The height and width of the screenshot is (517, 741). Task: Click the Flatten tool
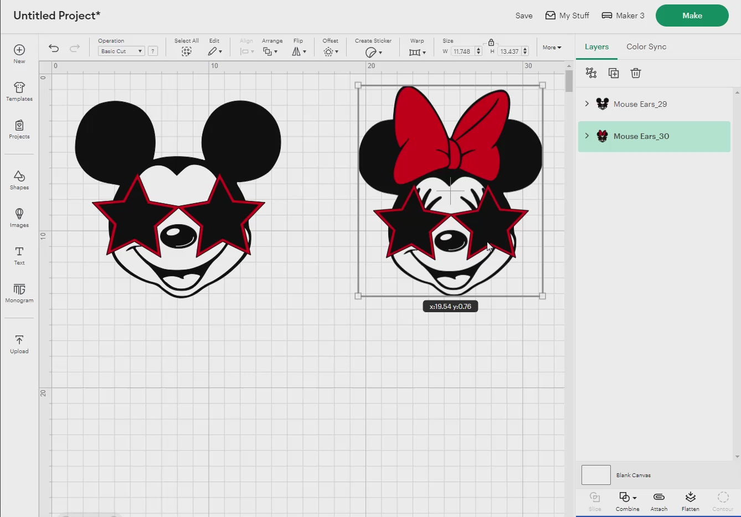(x=691, y=501)
